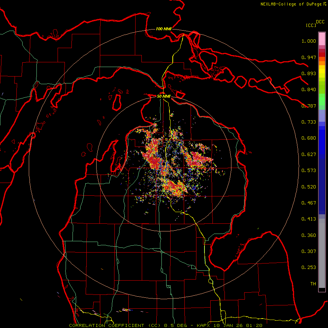Select the 0.627 scale value
The height and width of the screenshot is (328, 328).
click(309, 155)
